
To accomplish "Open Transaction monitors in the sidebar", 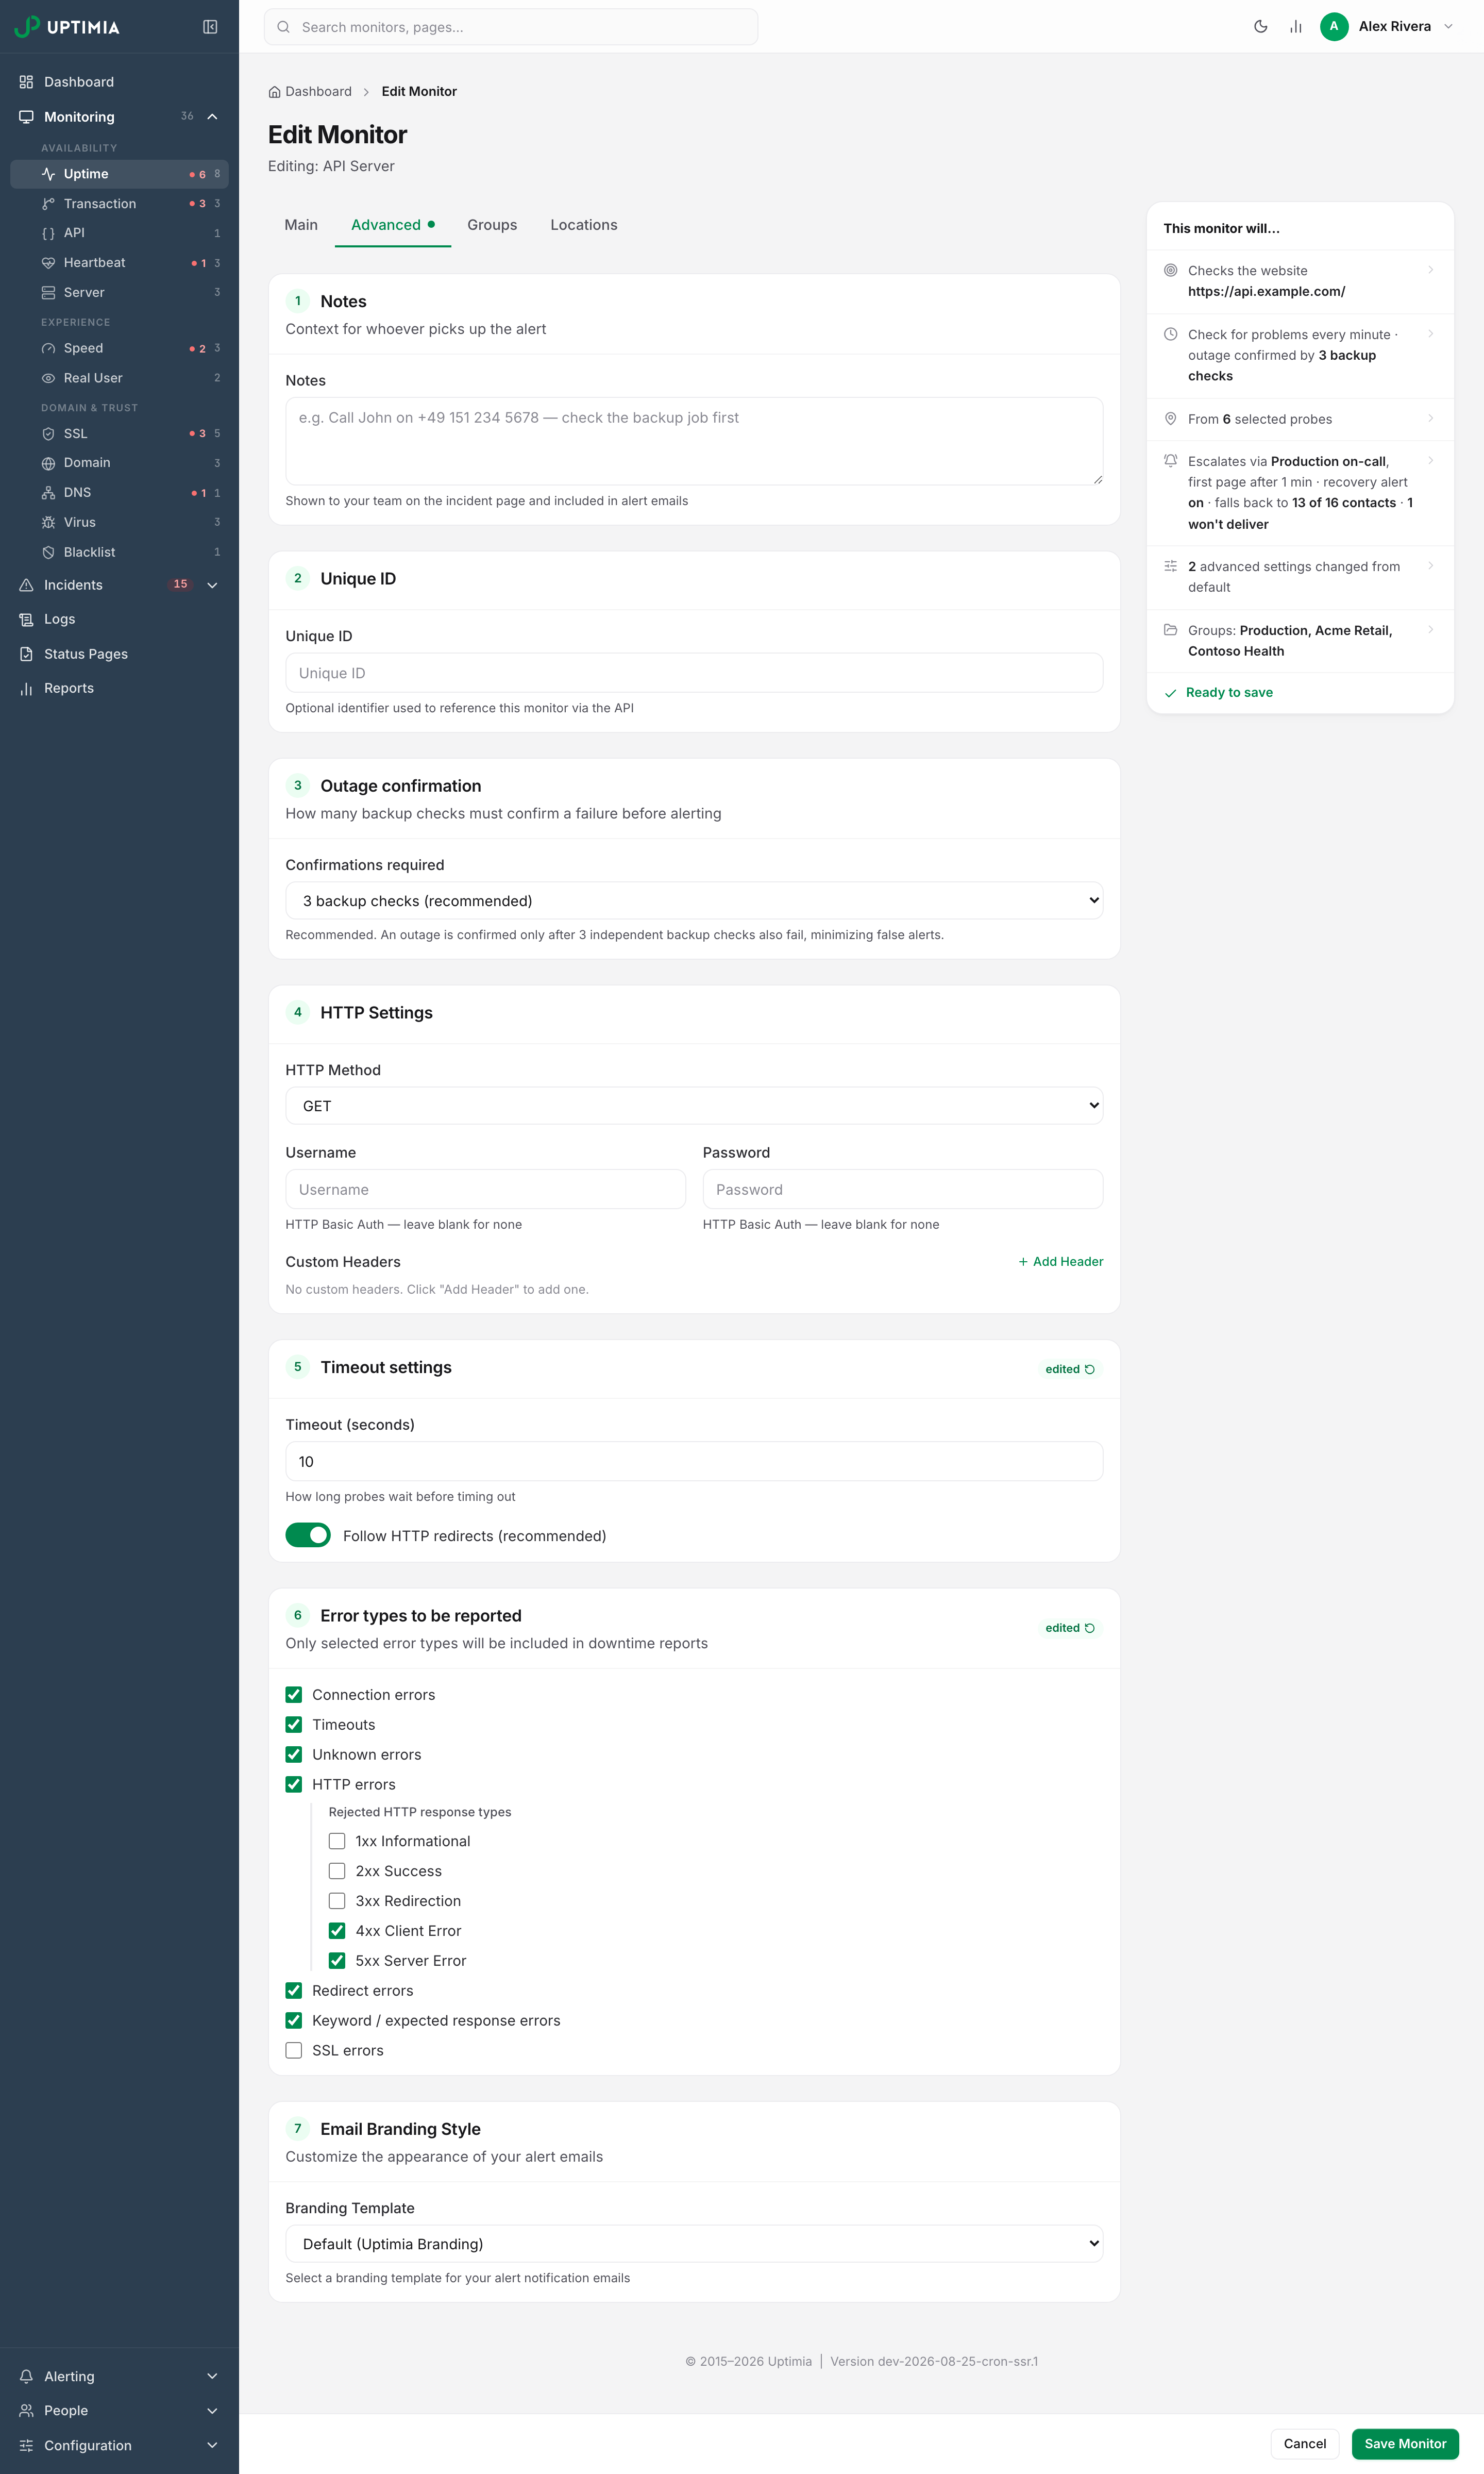I will 119,204.
